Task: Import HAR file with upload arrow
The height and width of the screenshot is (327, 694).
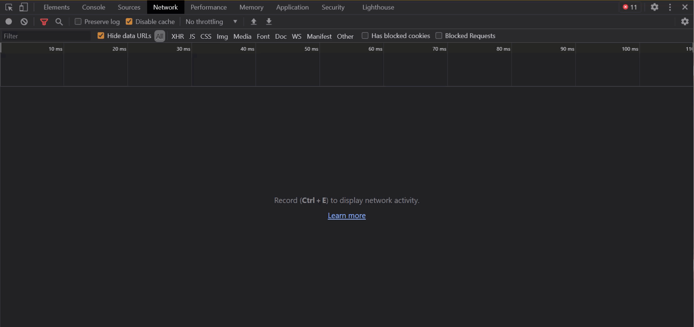Action: coord(254,22)
